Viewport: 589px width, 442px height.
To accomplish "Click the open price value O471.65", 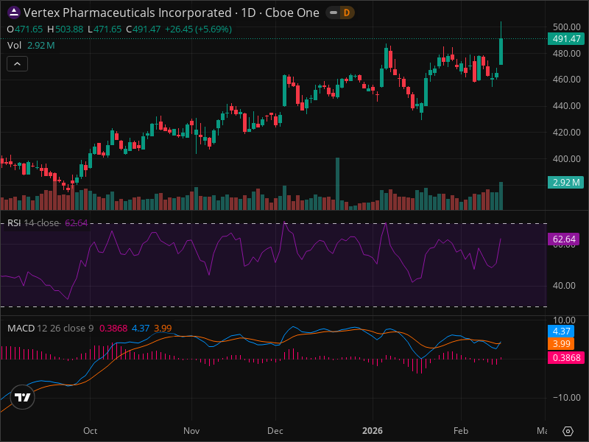I will (25, 29).
